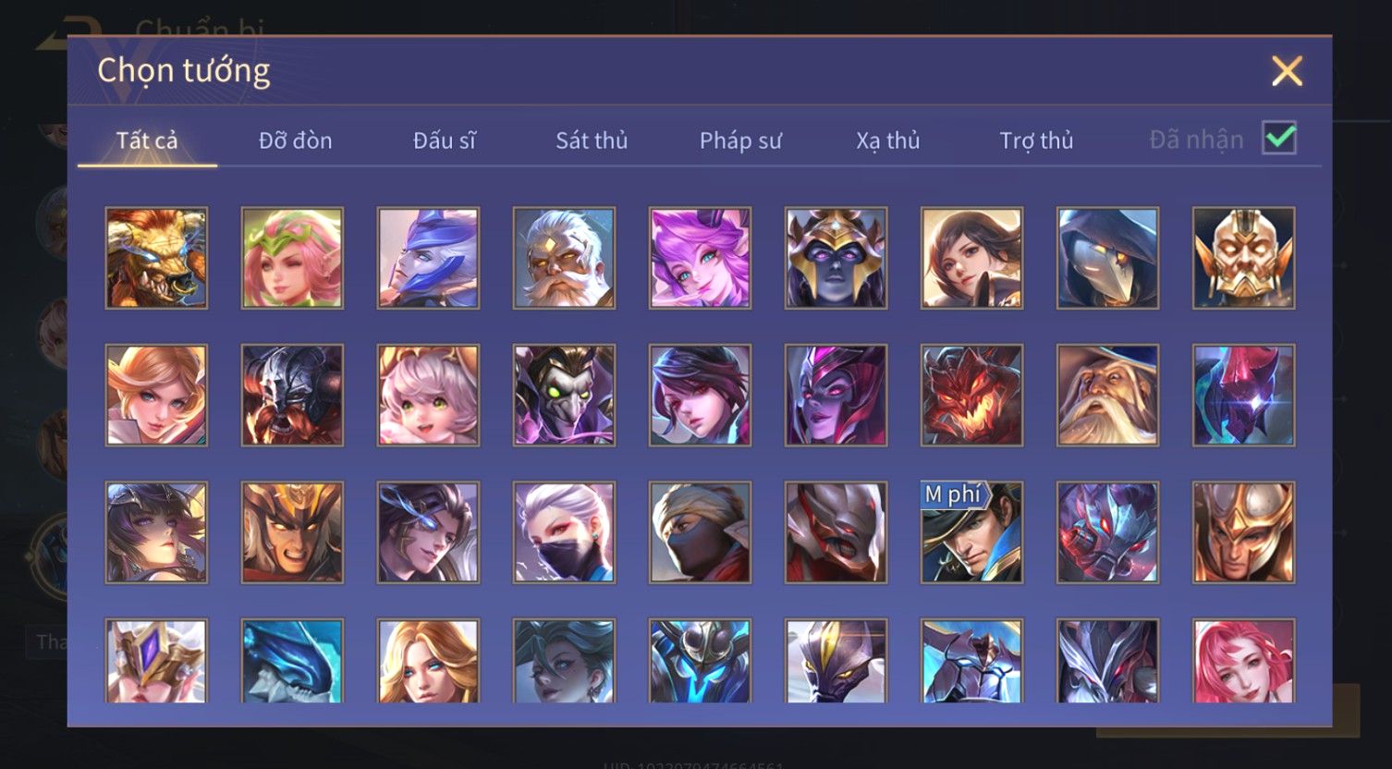This screenshot has width=1392, height=769.
Task: Open the Đấu sĩ tab
Action: (445, 140)
